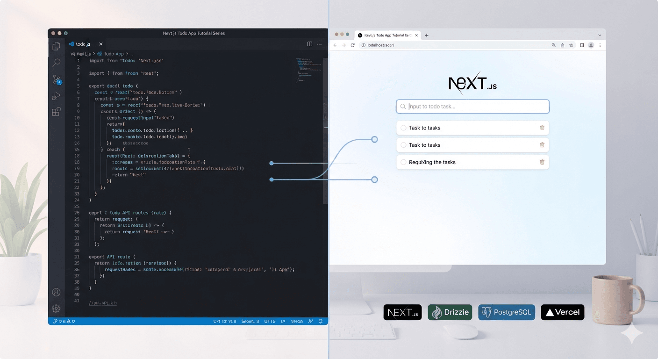Reload the browser page
This screenshot has height=359, width=658.
353,45
